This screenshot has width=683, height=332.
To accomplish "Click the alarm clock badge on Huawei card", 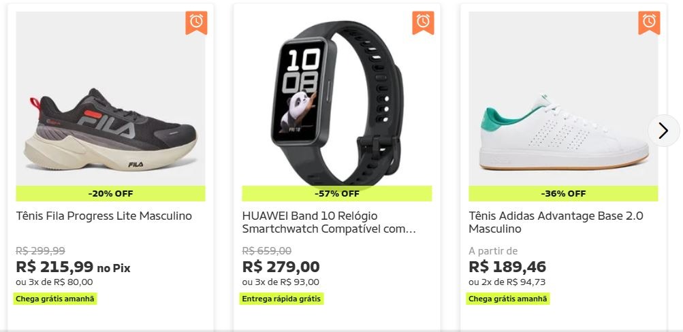I will pos(423,22).
